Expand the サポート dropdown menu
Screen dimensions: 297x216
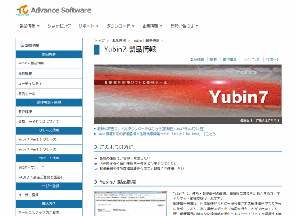pyautogui.click(x=89, y=26)
